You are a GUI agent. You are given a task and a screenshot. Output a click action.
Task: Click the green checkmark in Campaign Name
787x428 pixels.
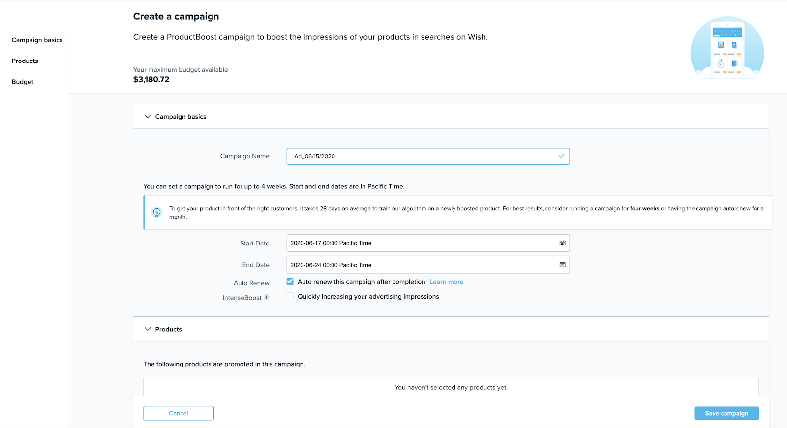click(561, 156)
